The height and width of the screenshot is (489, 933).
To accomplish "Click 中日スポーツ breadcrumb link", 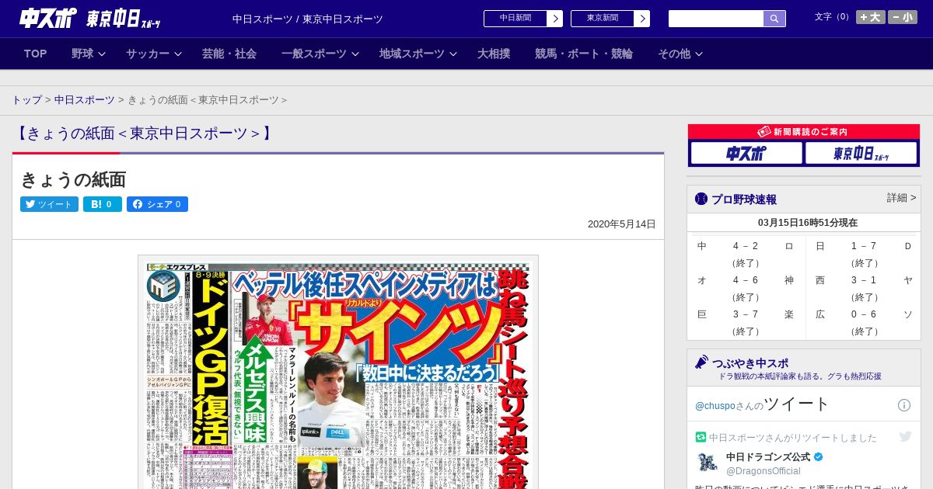I will coord(84,100).
